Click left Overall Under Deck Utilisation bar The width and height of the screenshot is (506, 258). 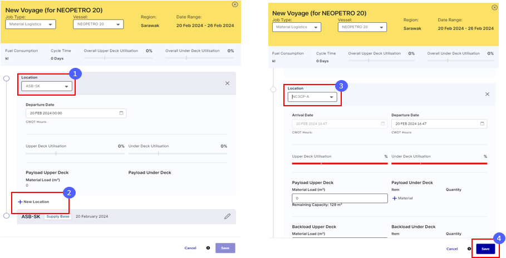[200, 58]
